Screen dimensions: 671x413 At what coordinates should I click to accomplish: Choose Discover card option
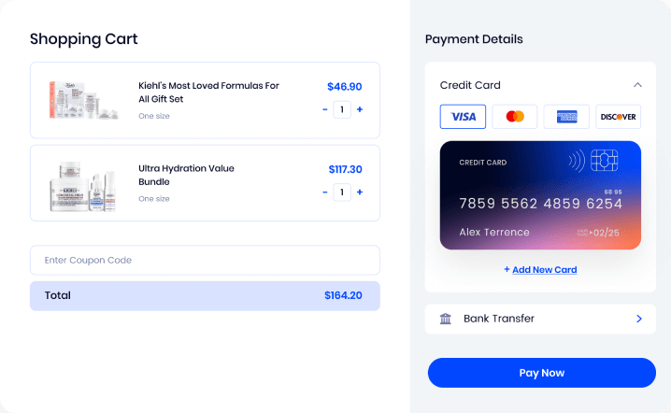(618, 117)
